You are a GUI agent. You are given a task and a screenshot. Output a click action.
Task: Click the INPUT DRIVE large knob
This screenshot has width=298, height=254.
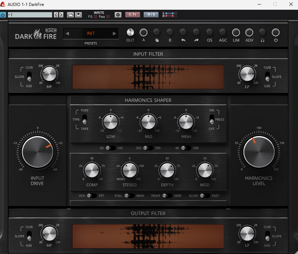pyautogui.click(x=38, y=152)
